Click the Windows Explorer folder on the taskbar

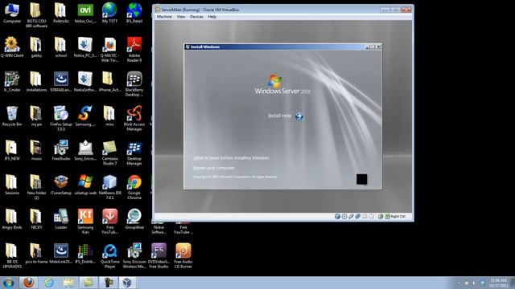(68, 283)
